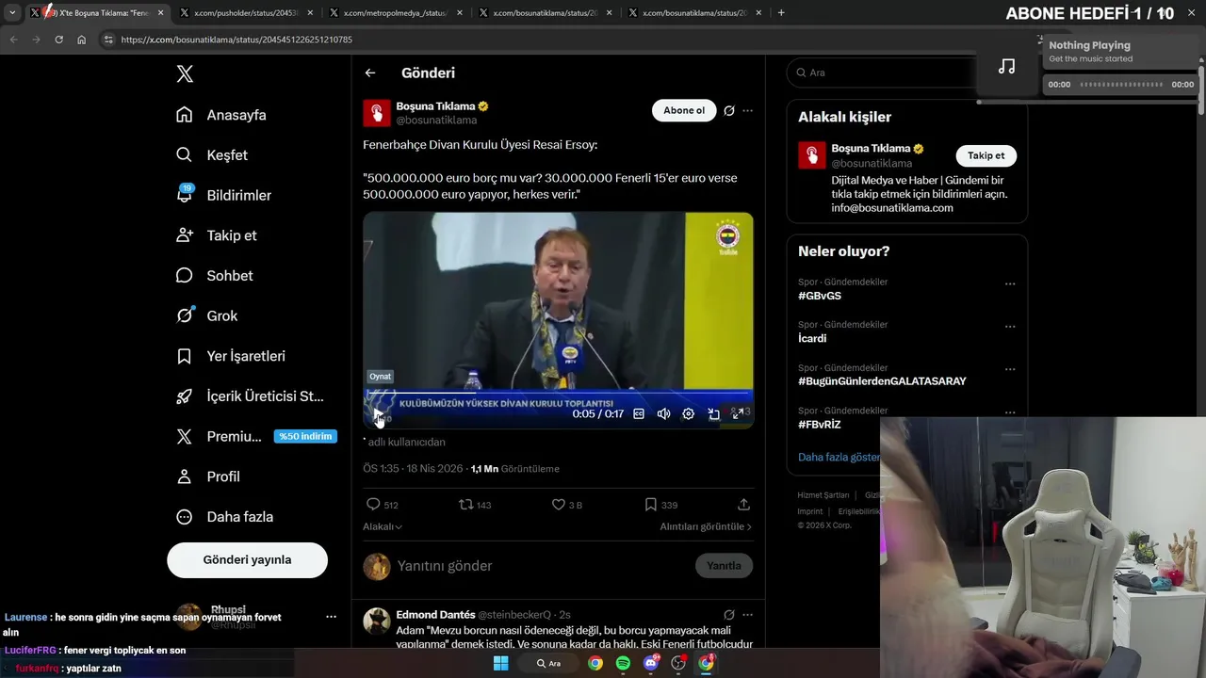The width and height of the screenshot is (1206, 678).
Task: Click the address bar URL
Action: [236, 40]
